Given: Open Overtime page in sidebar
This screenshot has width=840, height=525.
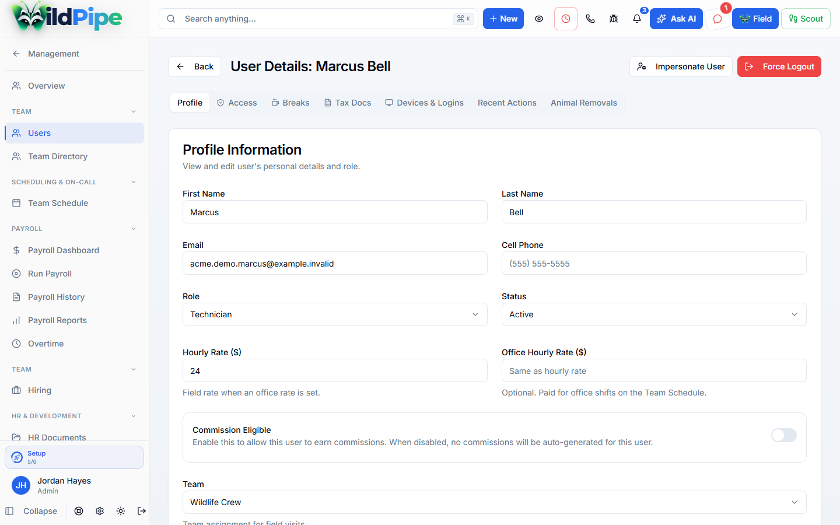Looking at the screenshot, I should 74,344.
